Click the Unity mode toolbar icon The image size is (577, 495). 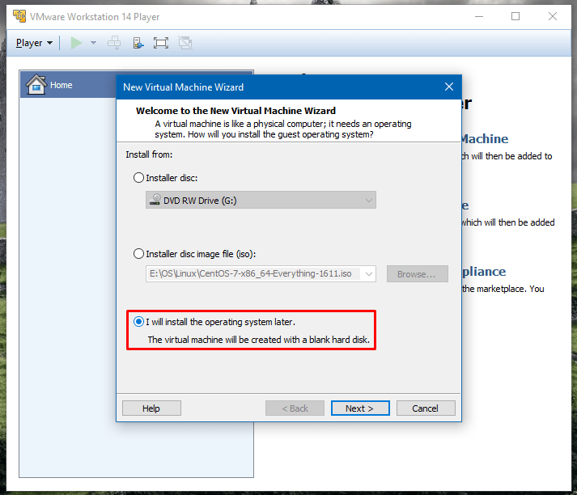pyautogui.click(x=185, y=43)
